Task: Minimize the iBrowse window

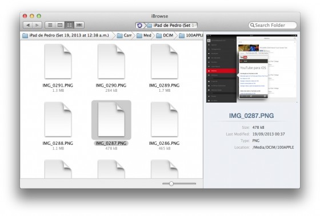Action: click(32, 16)
